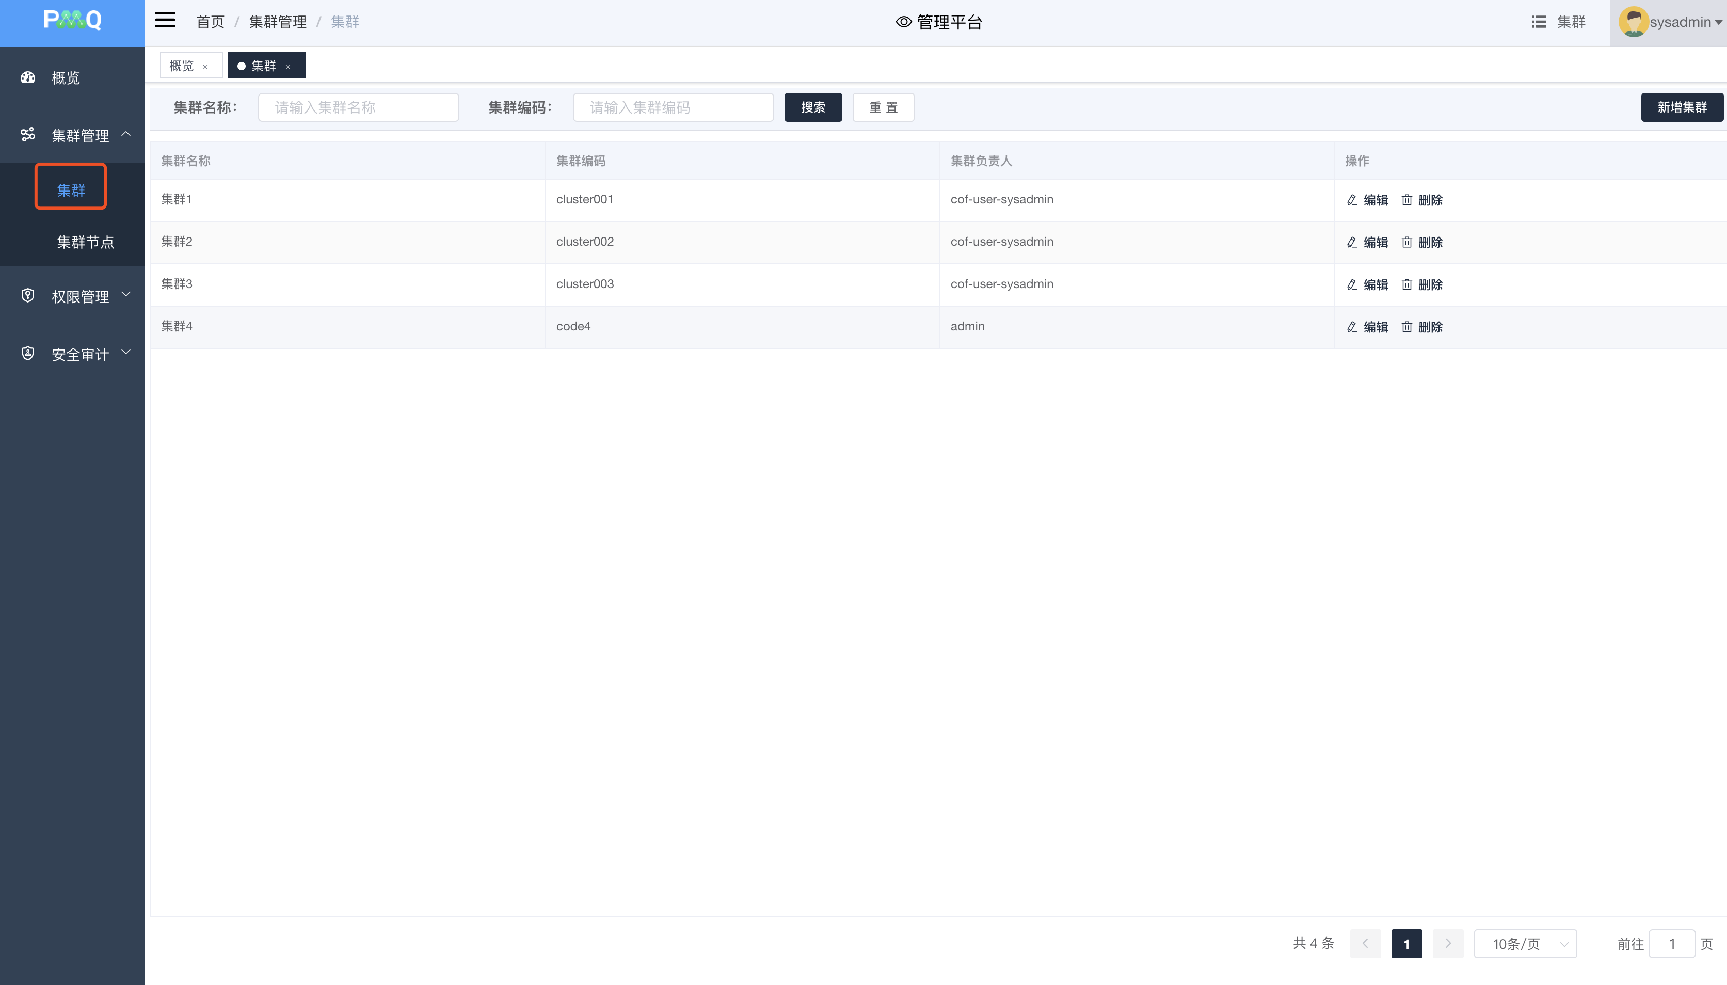The width and height of the screenshot is (1727, 985).
Task: Click the sysadmin avatar icon
Action: (1633, 22)
